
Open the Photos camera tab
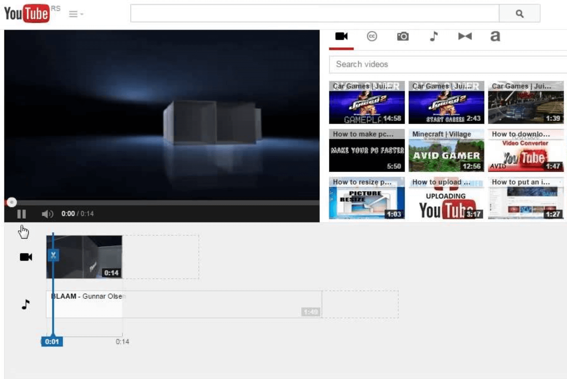403,37
